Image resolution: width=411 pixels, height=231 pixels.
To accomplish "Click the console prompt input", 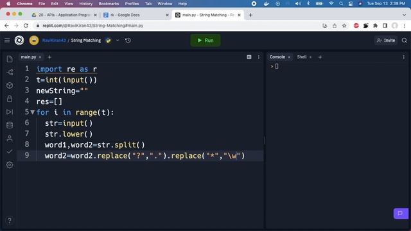I will click(277, 66).
